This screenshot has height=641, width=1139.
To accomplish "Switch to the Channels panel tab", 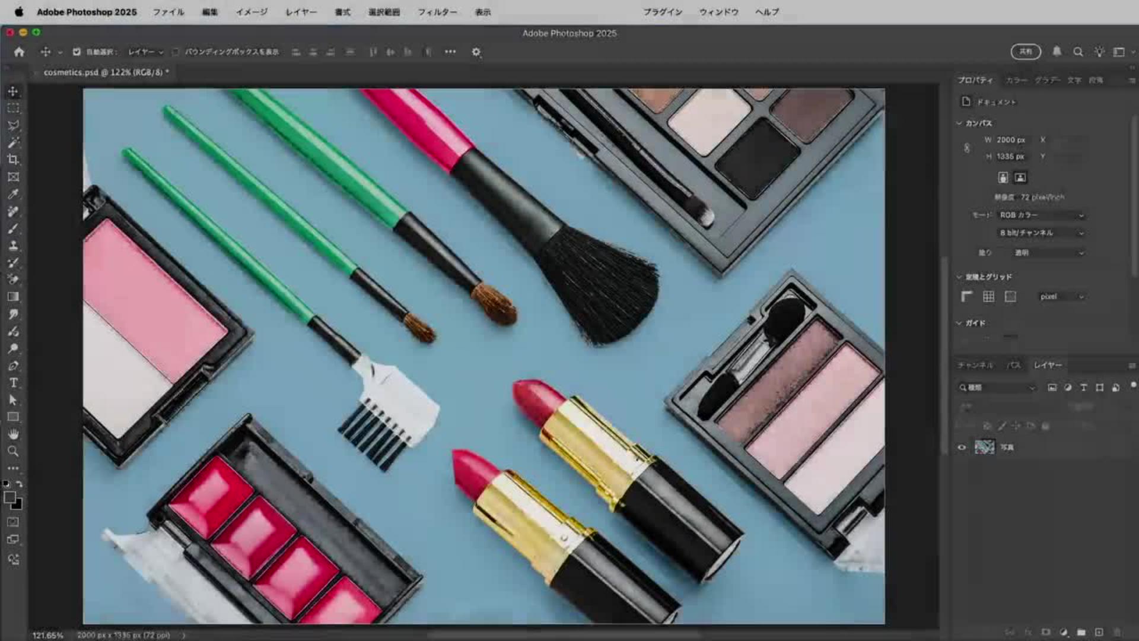I will [975, 366].
